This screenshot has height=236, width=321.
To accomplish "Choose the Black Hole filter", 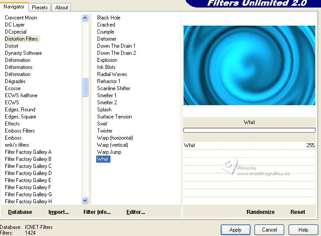I will click(109, 18).
